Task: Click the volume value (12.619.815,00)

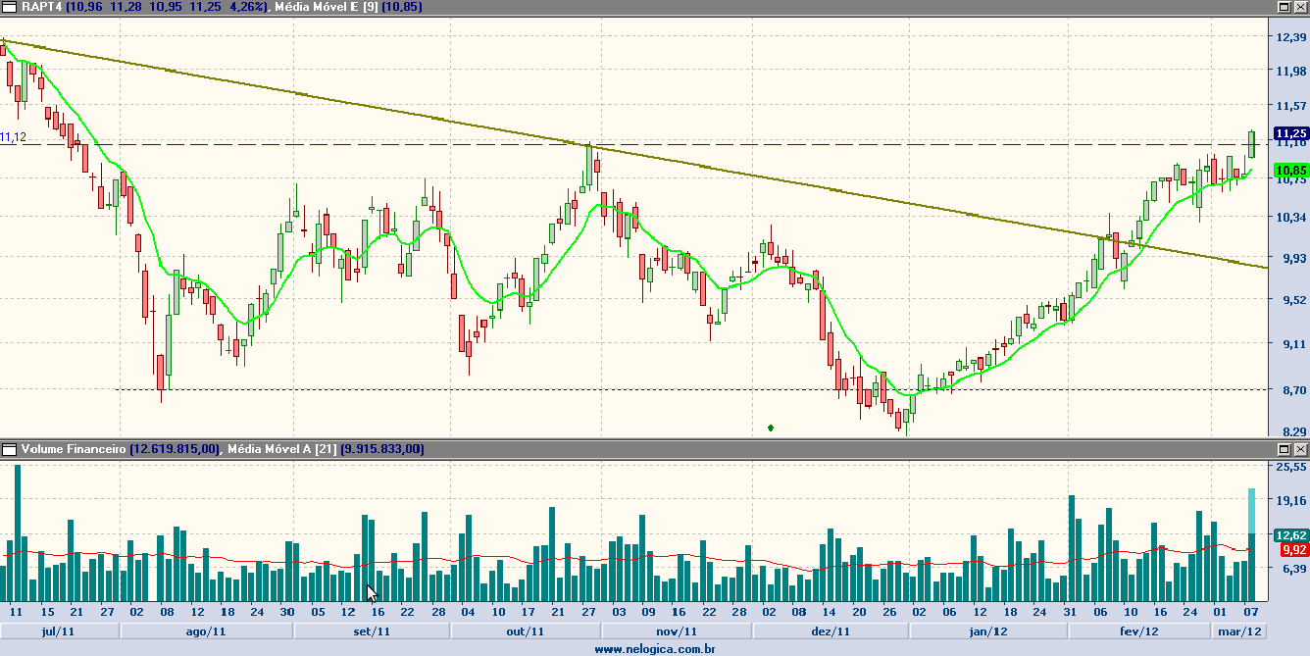Action: 173,449
